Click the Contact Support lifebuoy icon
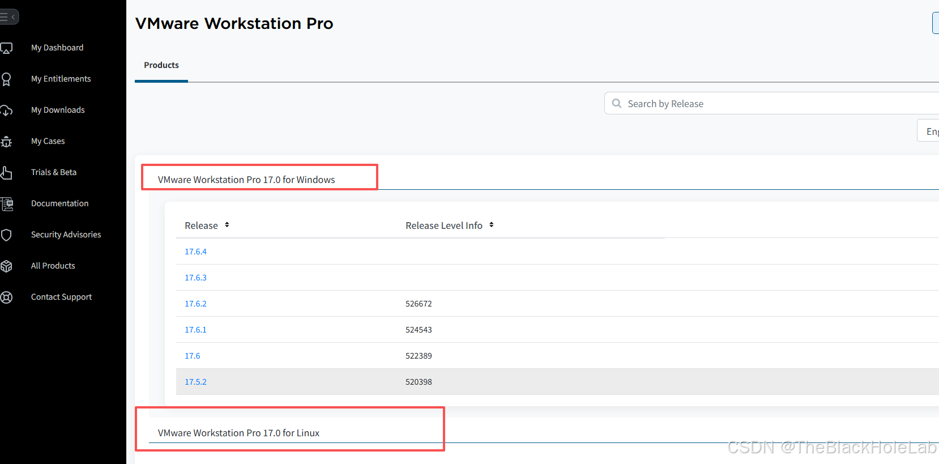Image resolution: width=939 pixels, height=464 pixels. pyautogui.click(x=6, y=297)
